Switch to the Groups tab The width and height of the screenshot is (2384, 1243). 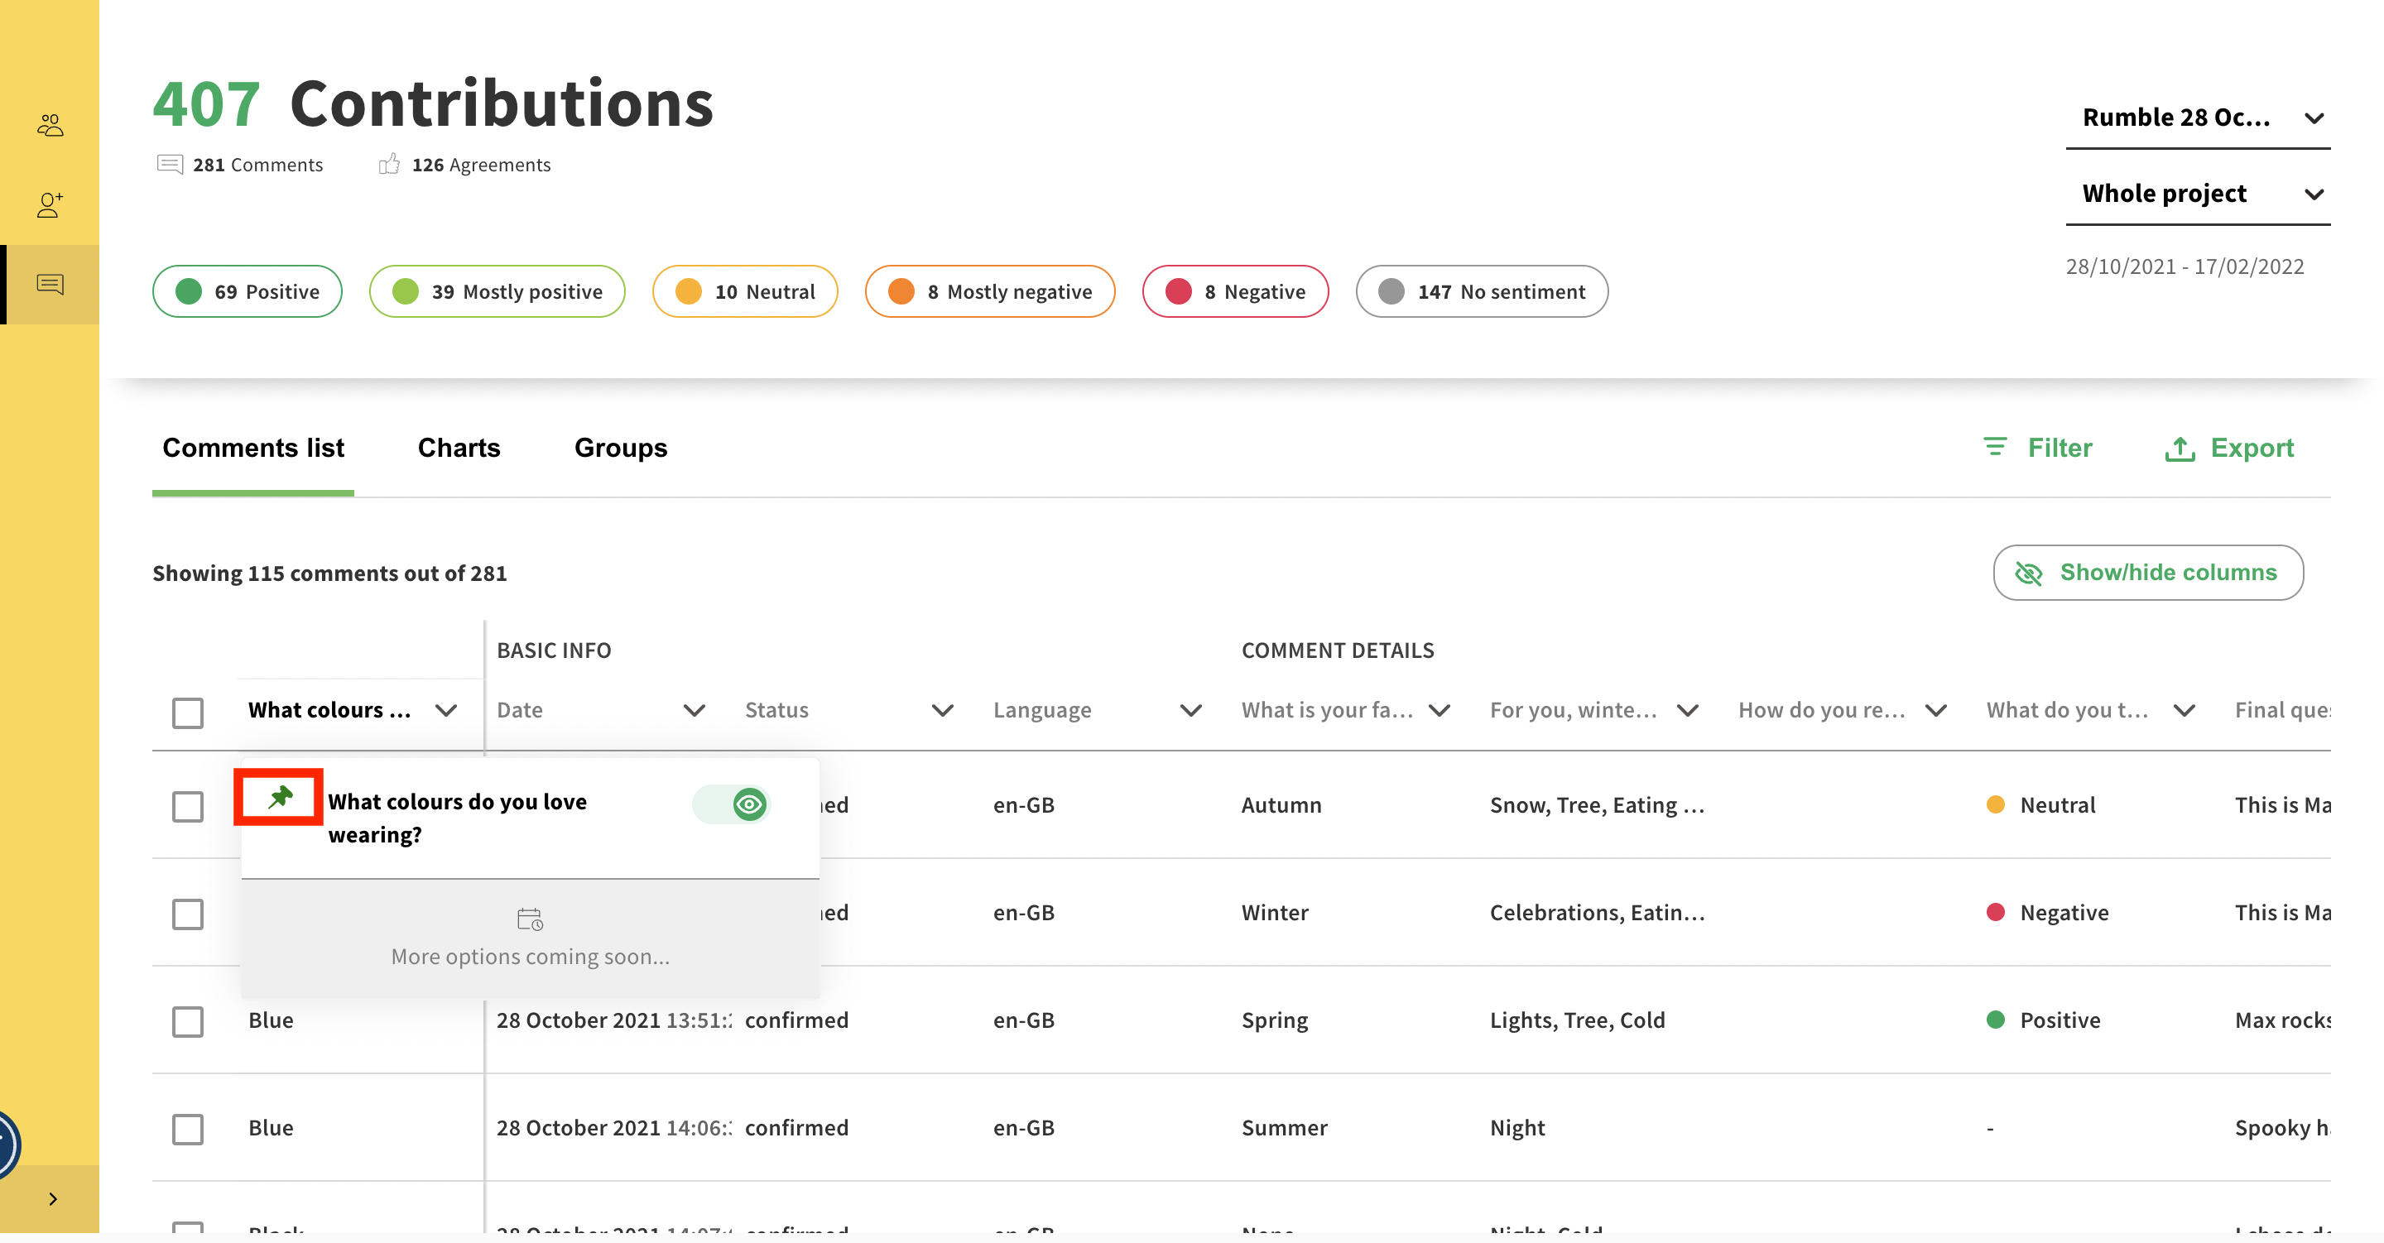point(620,448)
